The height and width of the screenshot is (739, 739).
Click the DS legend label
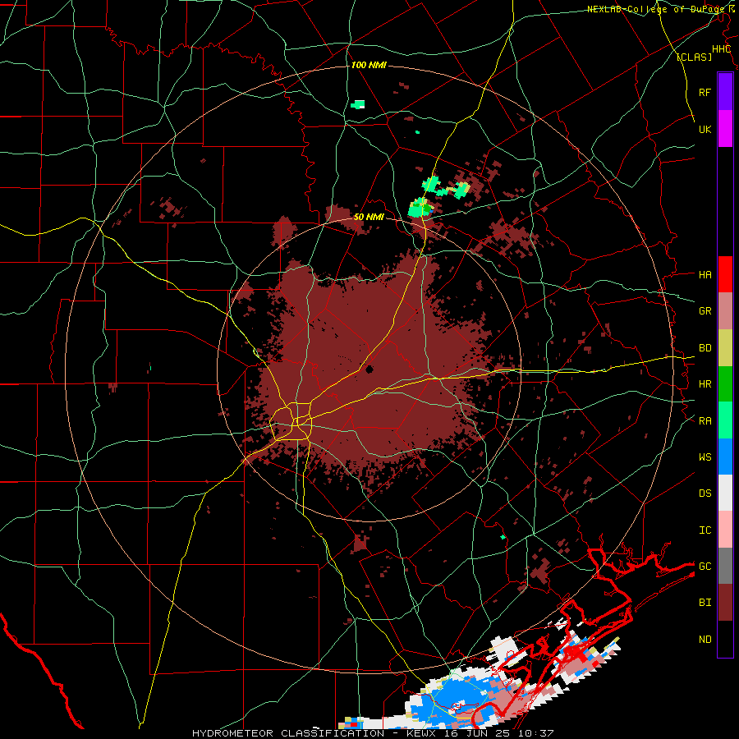click(705, 493)
